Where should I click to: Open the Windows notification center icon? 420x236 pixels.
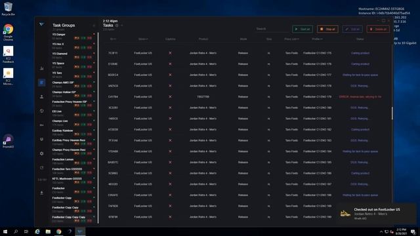click(x=413, y=231)
